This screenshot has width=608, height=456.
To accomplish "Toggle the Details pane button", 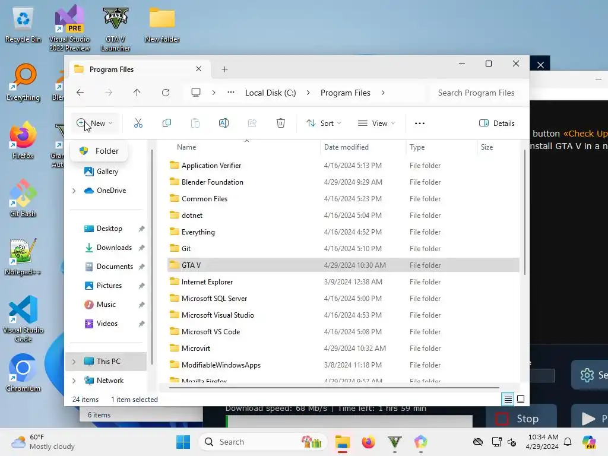I will [x=497, y=123].
